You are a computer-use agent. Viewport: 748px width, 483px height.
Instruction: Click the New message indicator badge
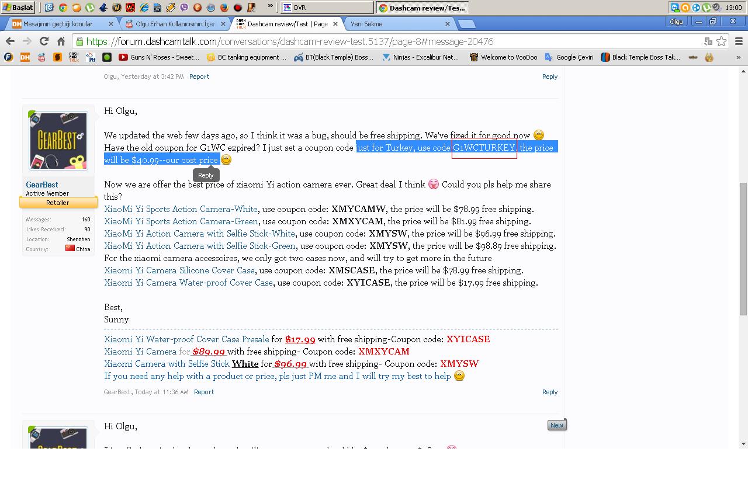556,425
